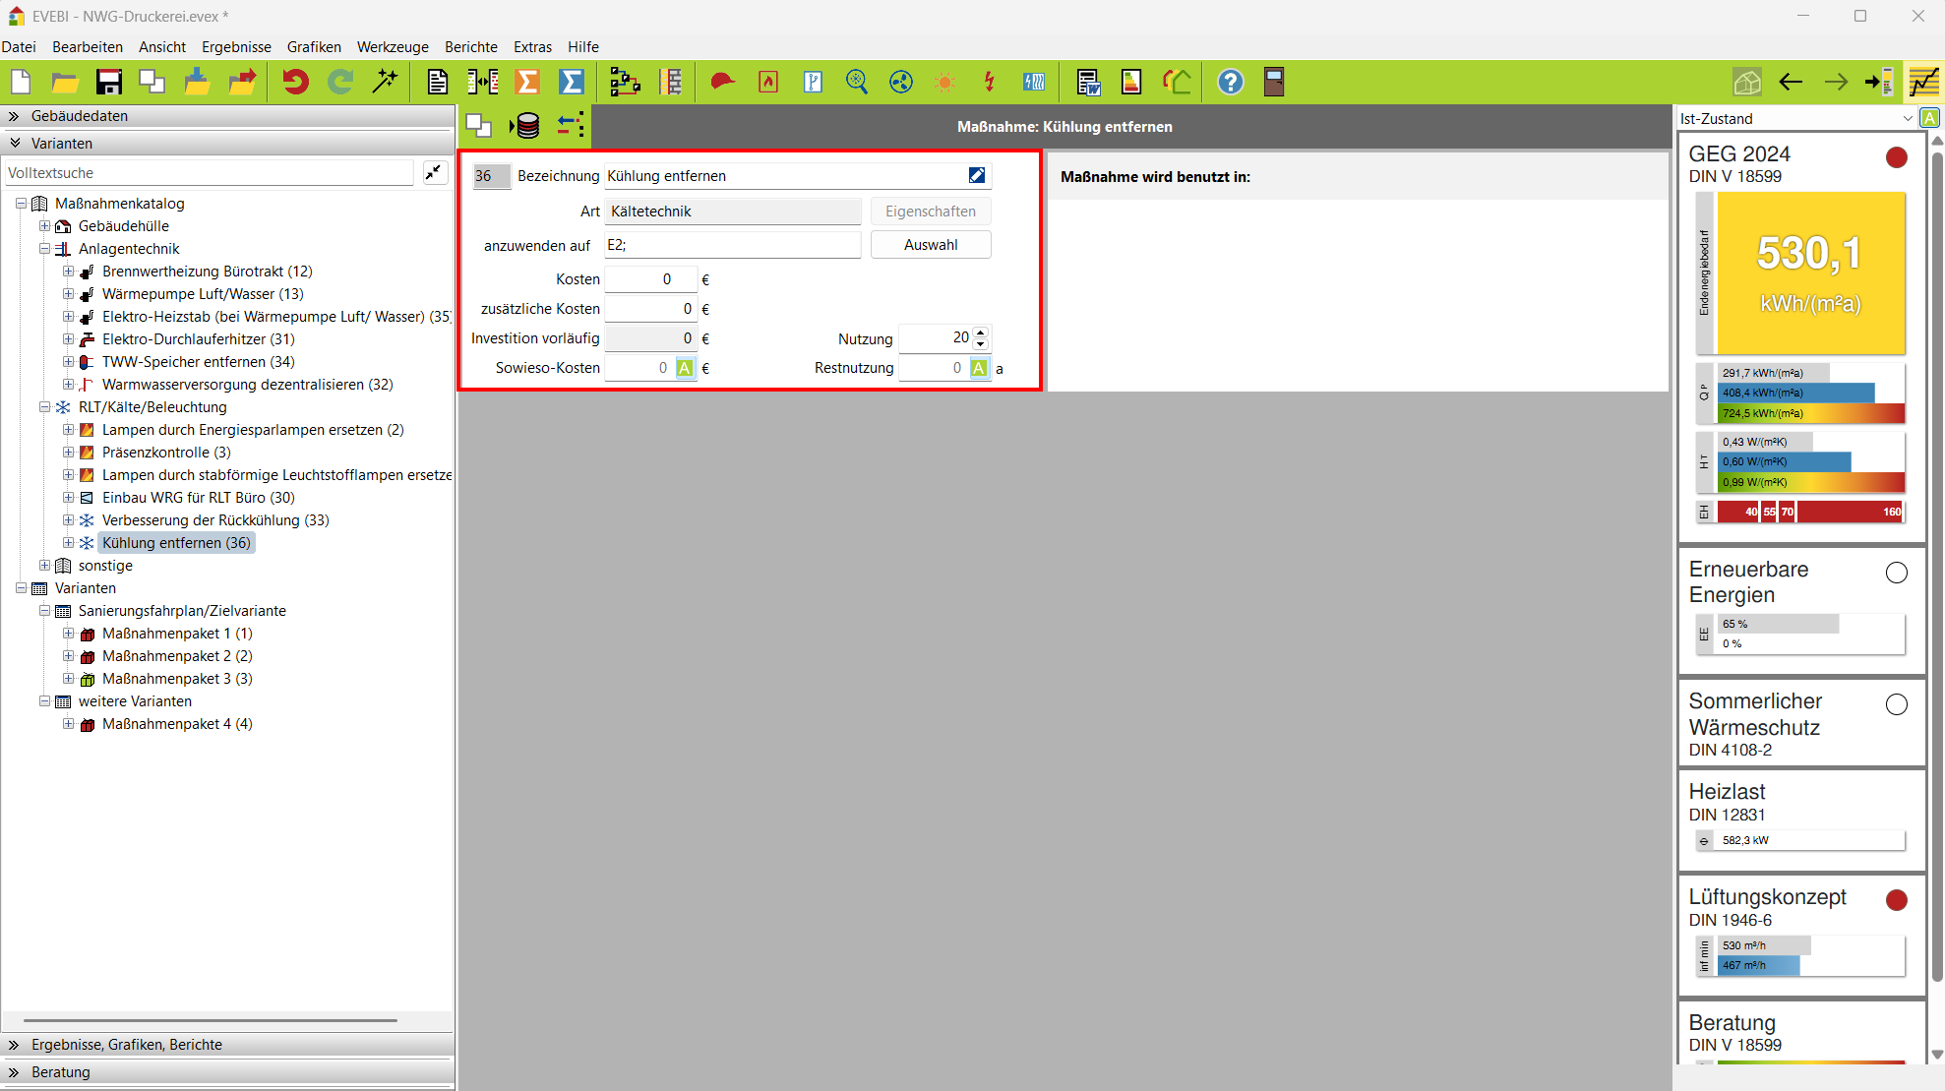
Task: Toggle the Erneuerbare Energien status circle
Action: [x=1896, y=573]
